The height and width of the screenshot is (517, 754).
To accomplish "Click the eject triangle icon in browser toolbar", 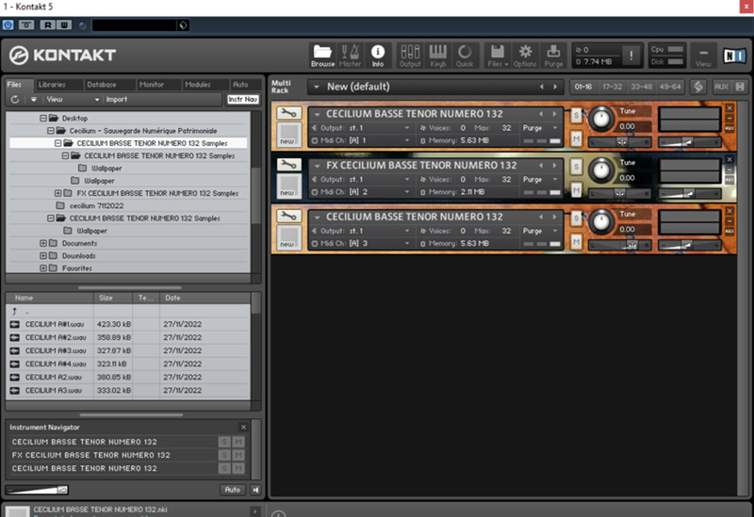I will pyautogui.click(x=34, y=100).
